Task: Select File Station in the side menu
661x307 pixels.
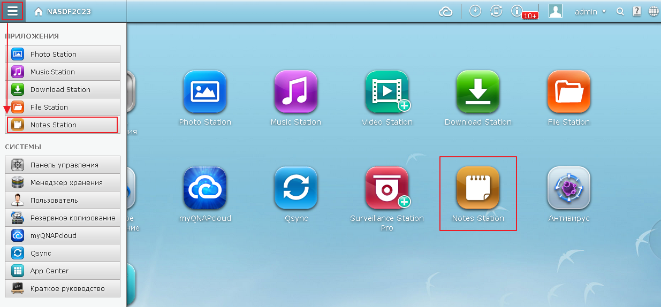Action: [x=63, y=107]
